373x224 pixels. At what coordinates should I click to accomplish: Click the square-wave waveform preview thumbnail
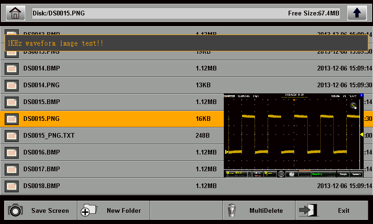pyautogui.click(x=294, y=135)
